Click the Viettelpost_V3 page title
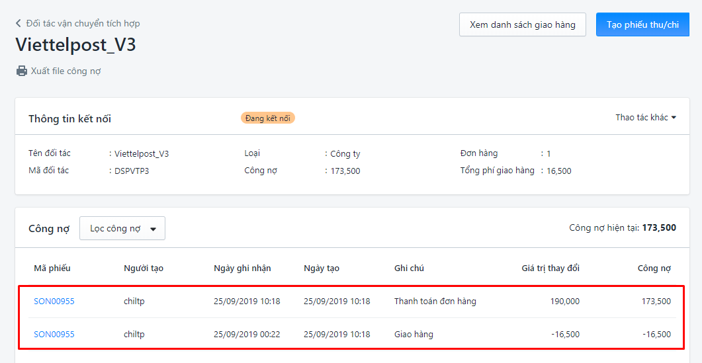This screenshot has width=702, height=363. click(75, 45)
